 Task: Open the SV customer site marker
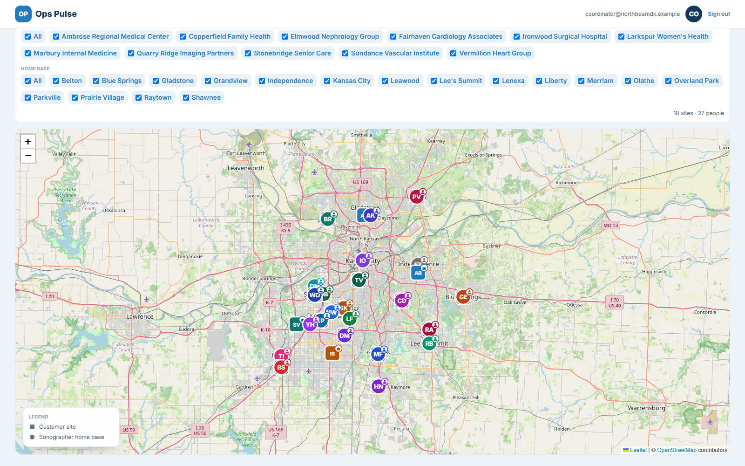pyautogui.click(x=297, y=324)
